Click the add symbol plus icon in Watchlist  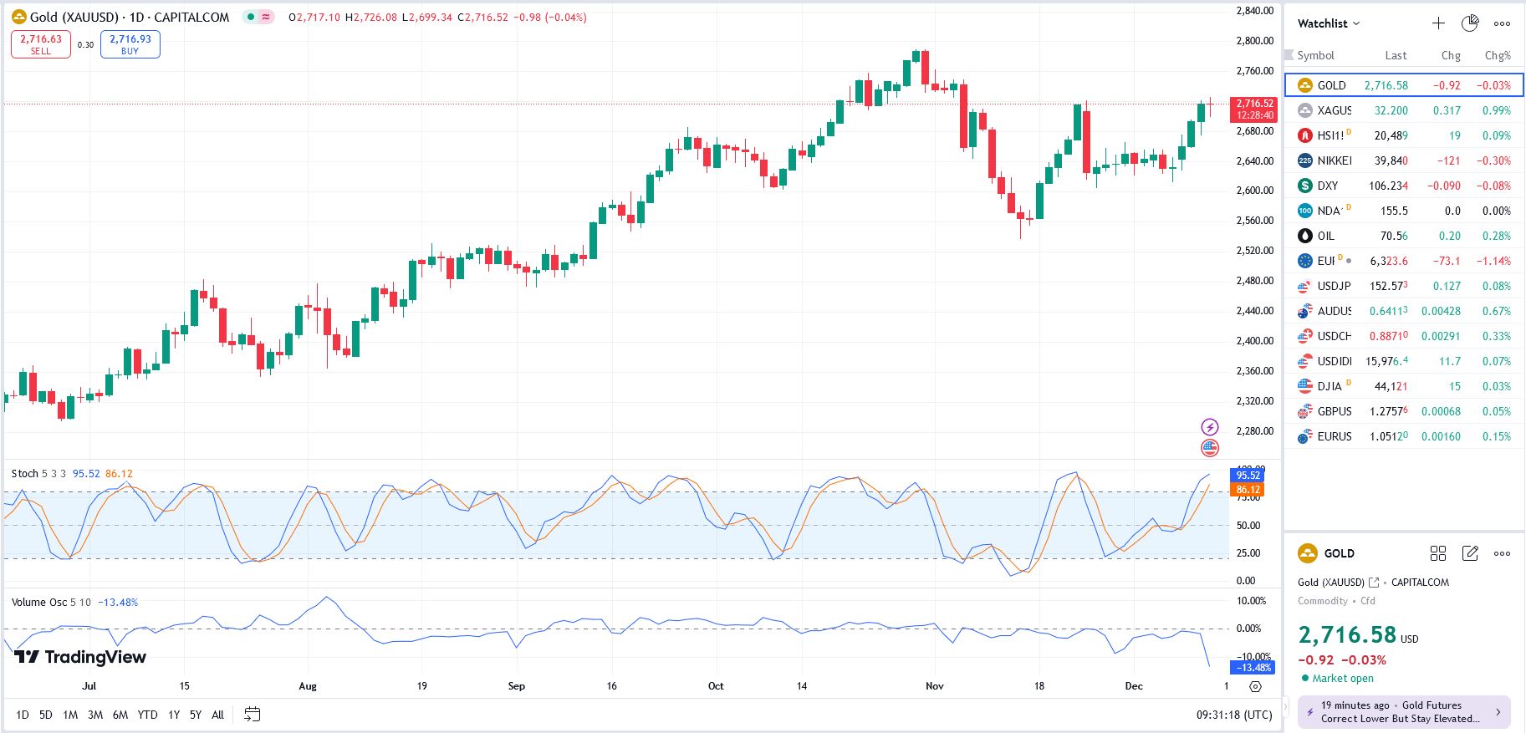coord(1438,23)
